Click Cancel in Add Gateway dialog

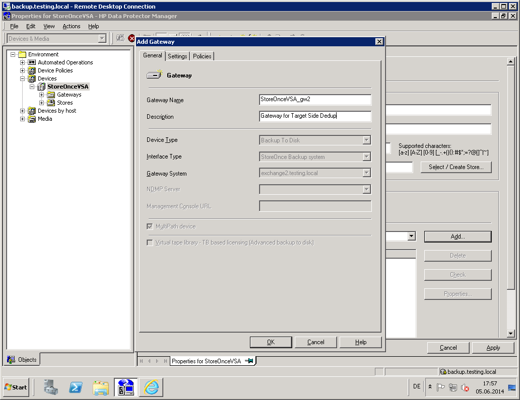tap(316, 342)
